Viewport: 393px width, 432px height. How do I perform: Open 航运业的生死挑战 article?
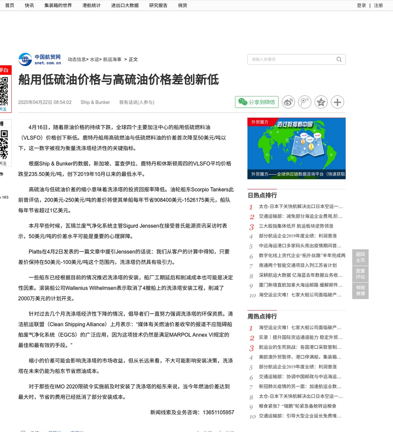[x=301, y=347]
